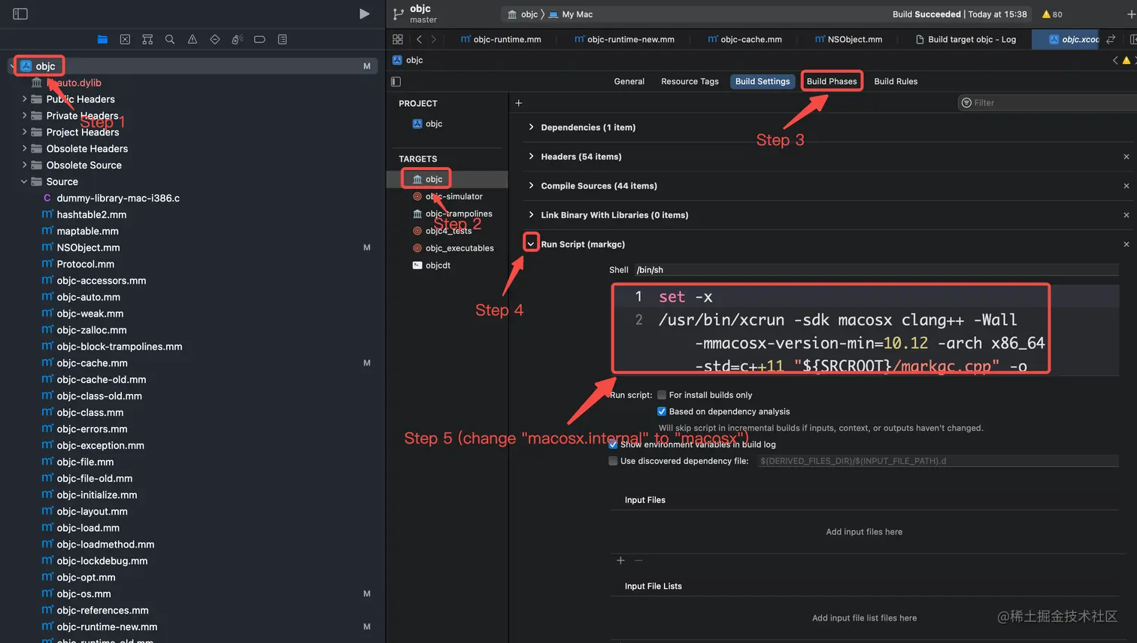Collapse the Run Script (markgc) section
This screenshot has width=1137, height=643.
531,244
